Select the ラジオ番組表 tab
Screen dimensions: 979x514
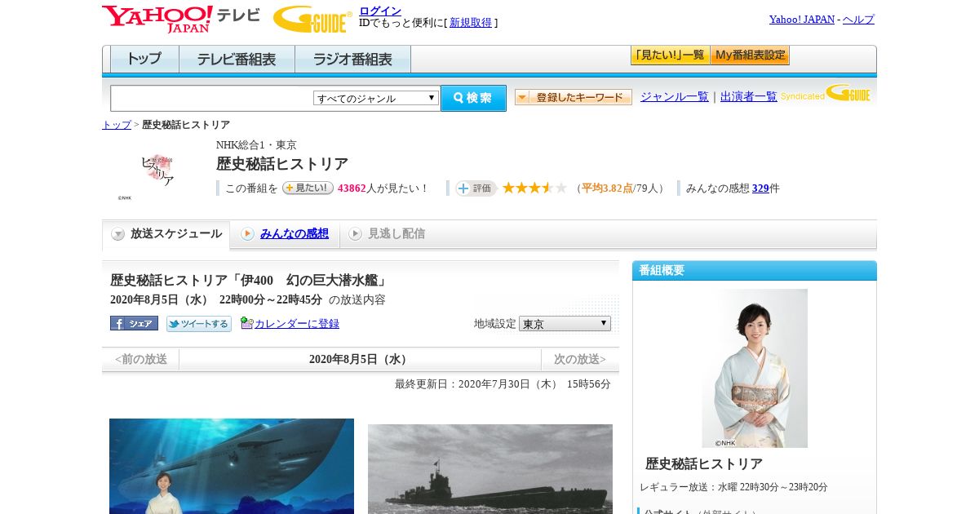(352, 59)
